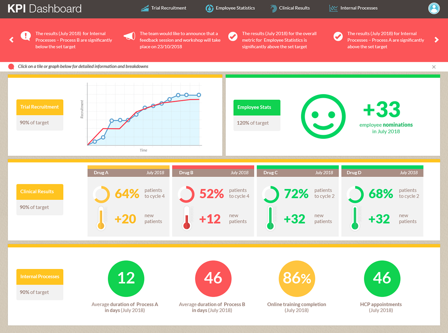Click Process B below-target announcement text
The height and width of the screenshot is (333, 448).
pos(74,40)
